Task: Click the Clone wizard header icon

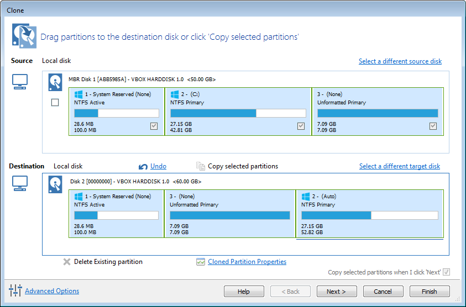Action: coord(24,36)
